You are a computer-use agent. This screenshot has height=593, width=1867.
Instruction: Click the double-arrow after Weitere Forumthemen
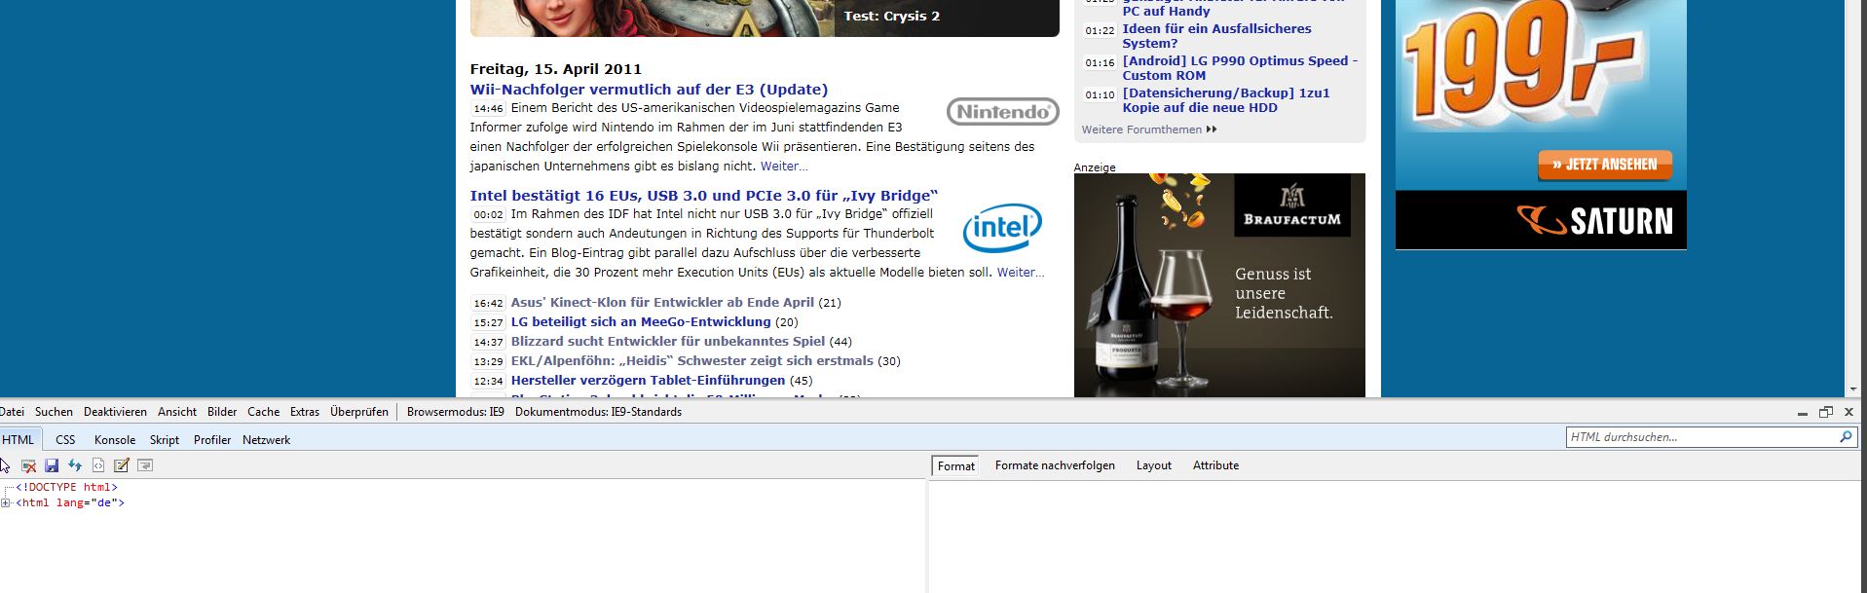pos(1212,130)
